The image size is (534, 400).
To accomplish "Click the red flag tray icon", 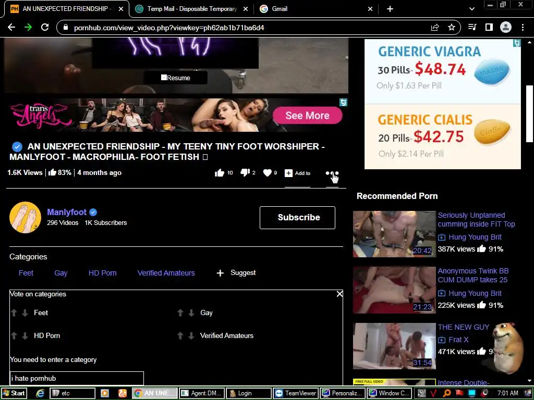I will point(459,393).
